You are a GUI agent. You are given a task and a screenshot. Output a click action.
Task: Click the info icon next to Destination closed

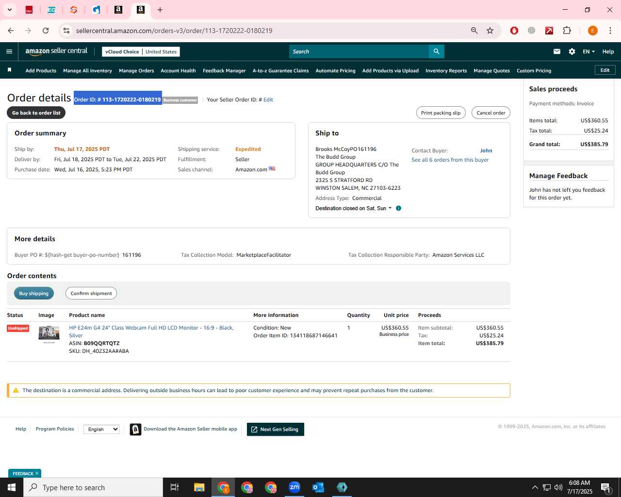click(x=398, y=208)
